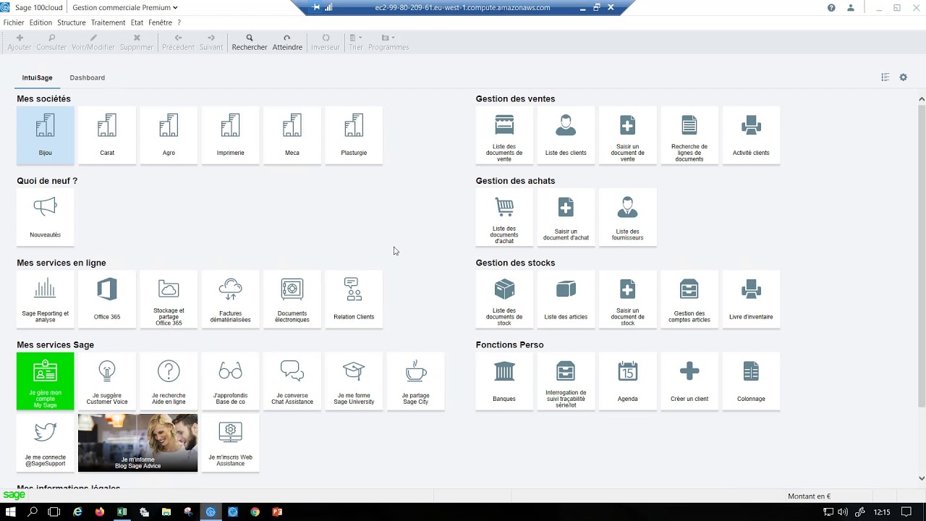Open J'approfondis Base de co

(x=230, y=381)
